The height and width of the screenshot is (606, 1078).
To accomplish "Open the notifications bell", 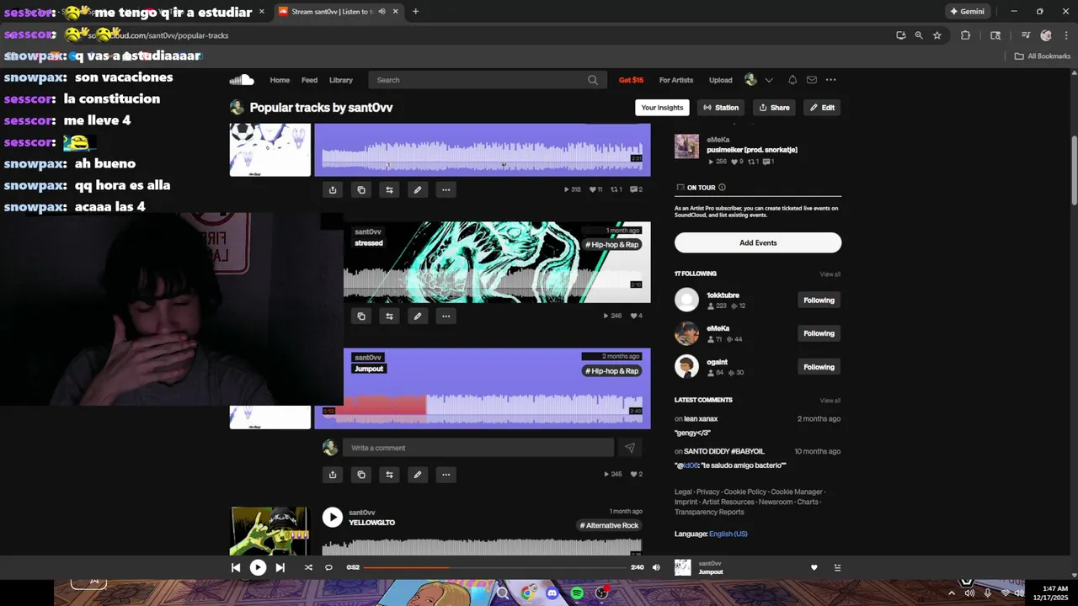I will coord(792,80).
